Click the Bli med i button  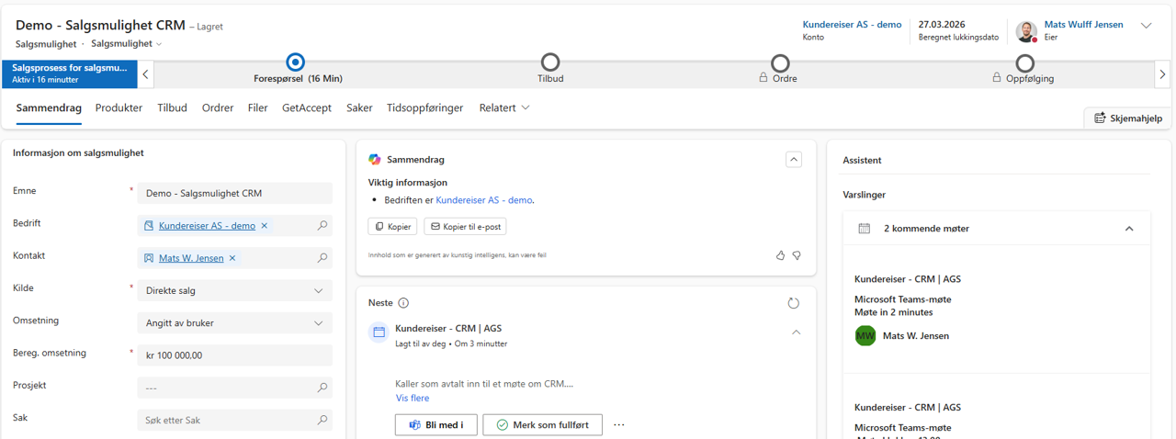click(435, 425)
